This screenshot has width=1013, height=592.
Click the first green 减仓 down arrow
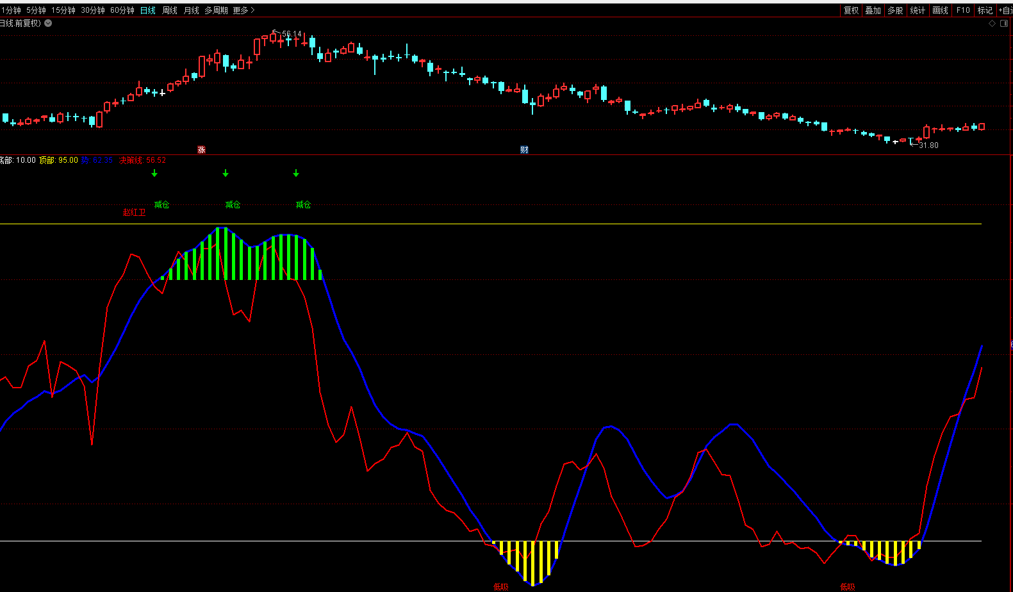click(x=154, y=173)
